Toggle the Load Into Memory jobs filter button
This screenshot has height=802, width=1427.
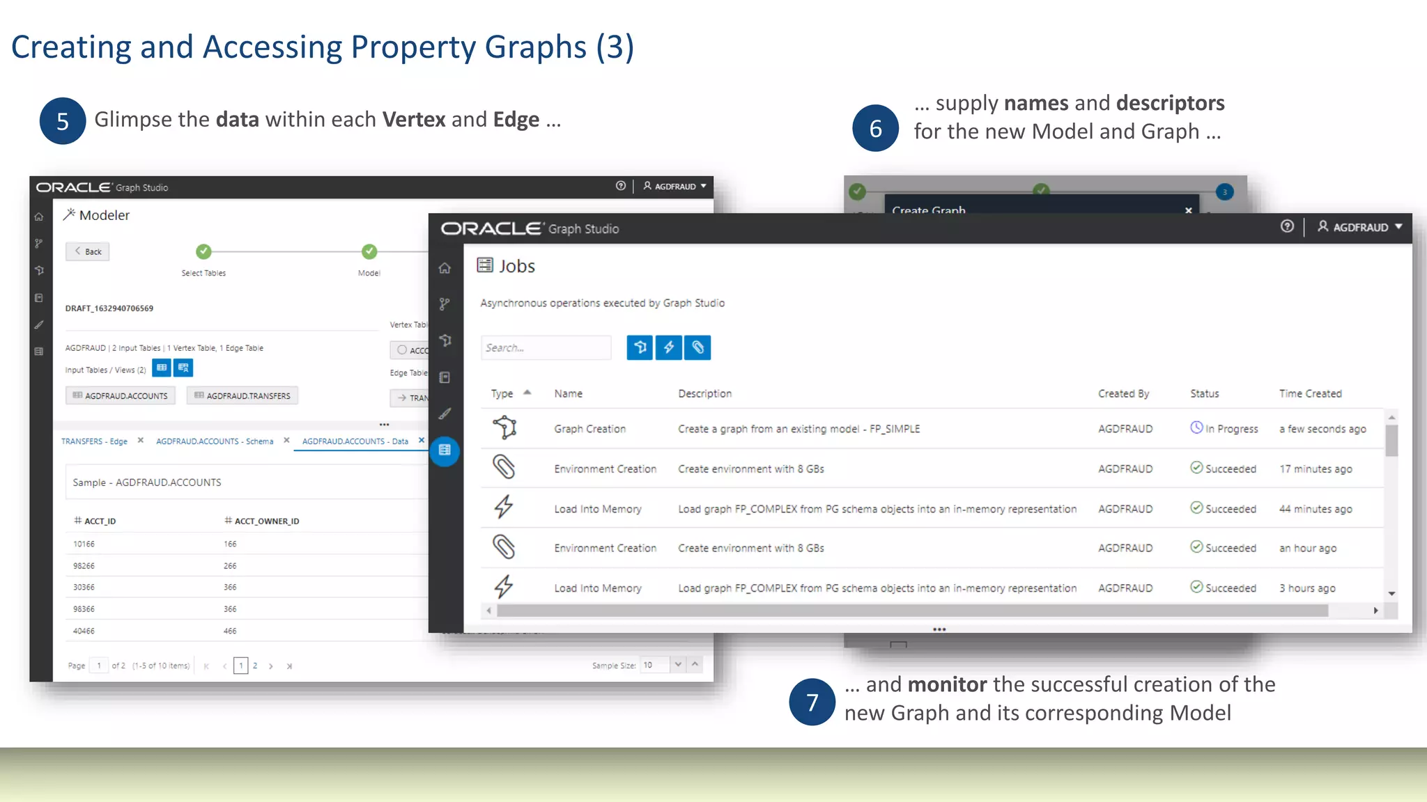tap(669, 347)
